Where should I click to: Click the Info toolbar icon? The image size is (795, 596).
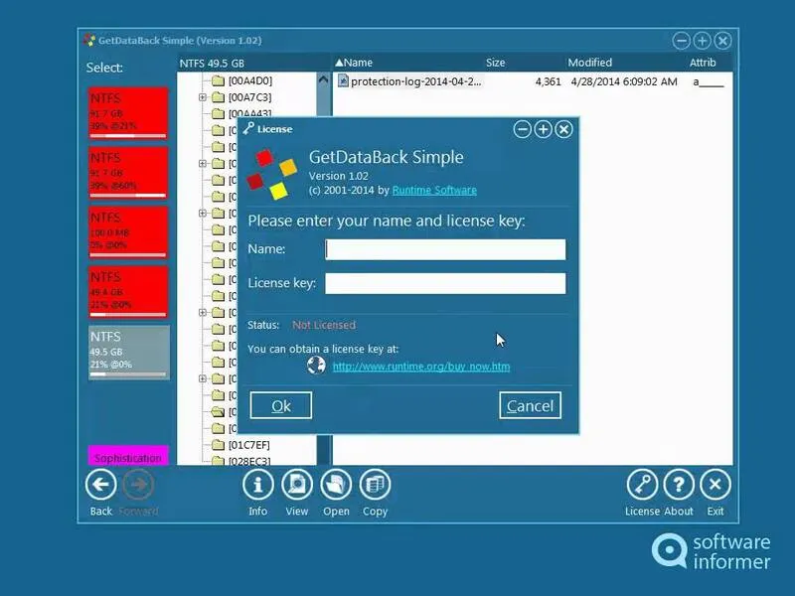pyautogui.click(x=257, y=487)
